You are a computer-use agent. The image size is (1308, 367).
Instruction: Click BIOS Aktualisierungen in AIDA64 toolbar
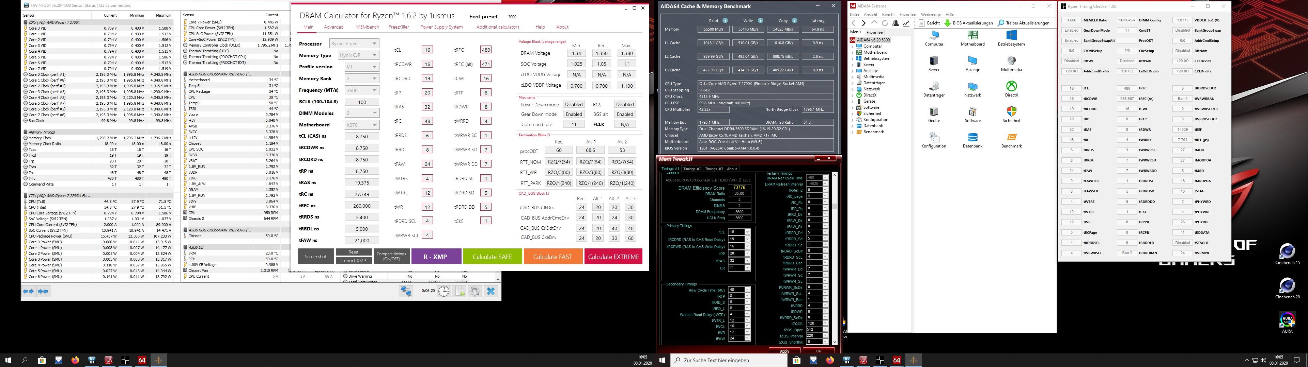(968, 23)
